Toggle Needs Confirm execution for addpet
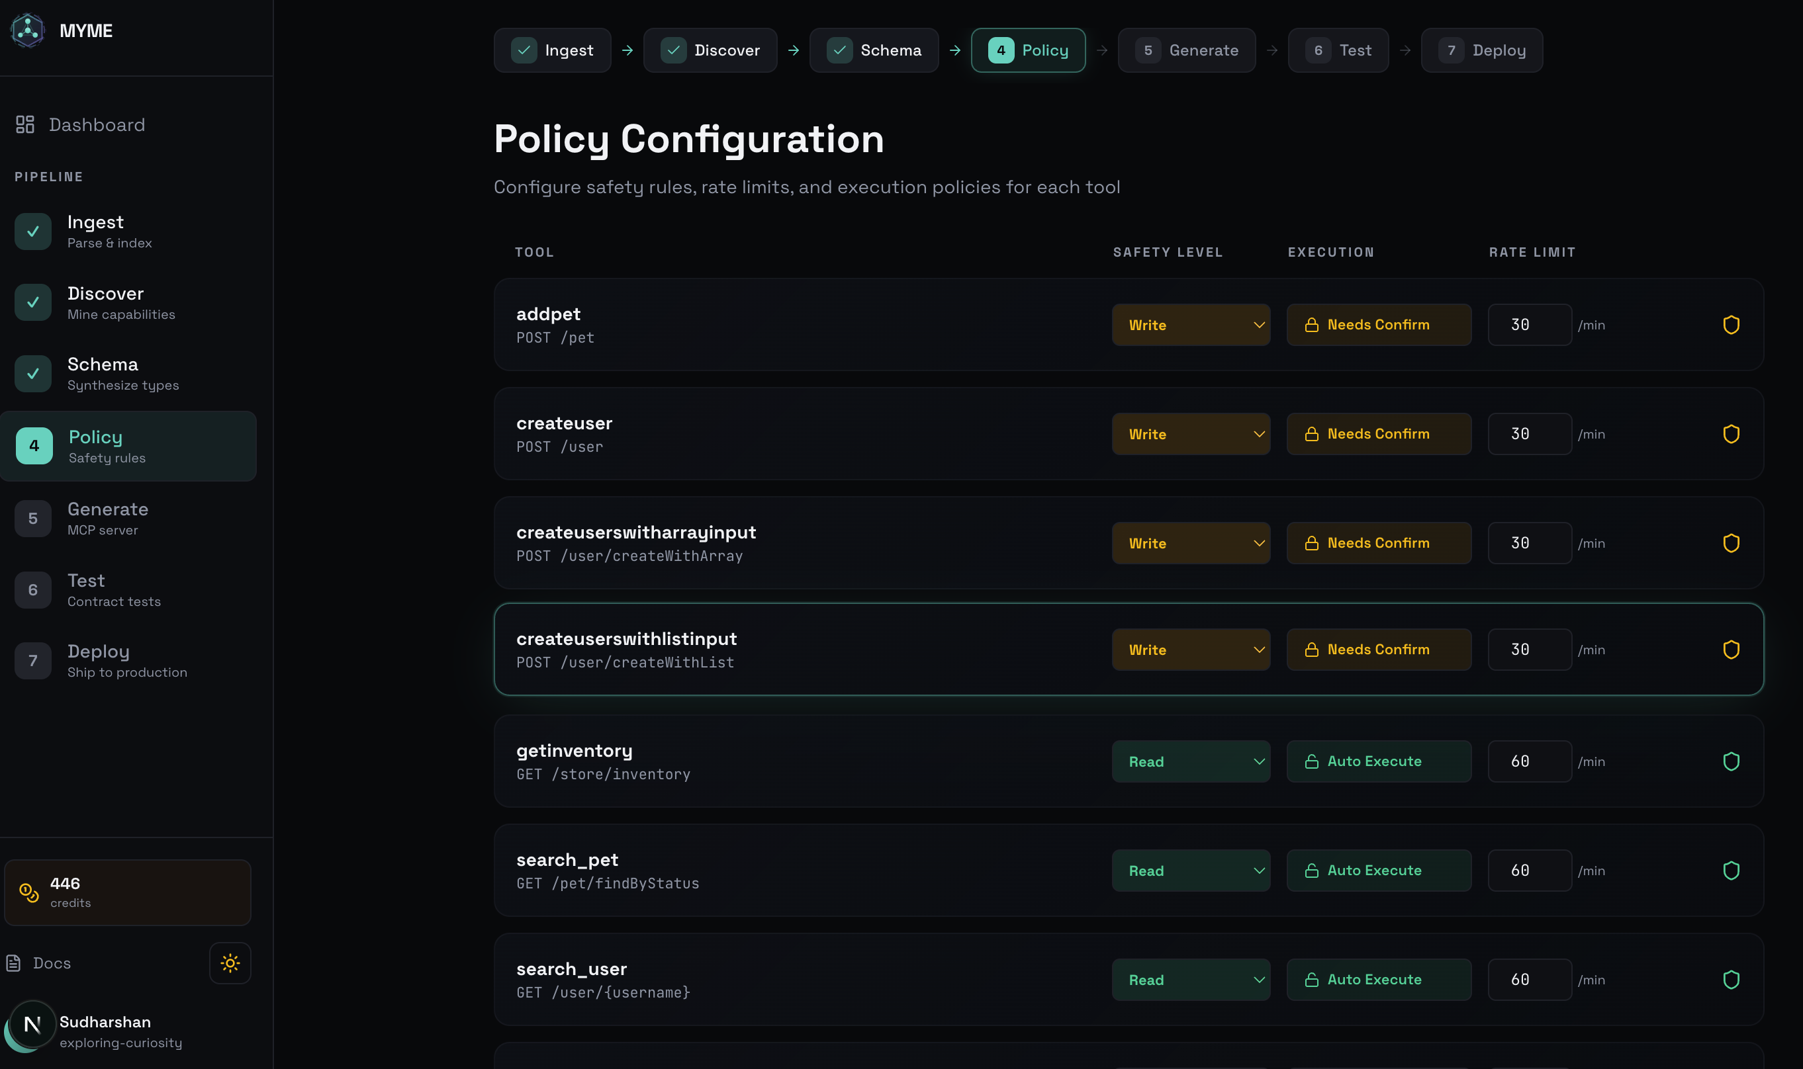 click(1378, 325)
